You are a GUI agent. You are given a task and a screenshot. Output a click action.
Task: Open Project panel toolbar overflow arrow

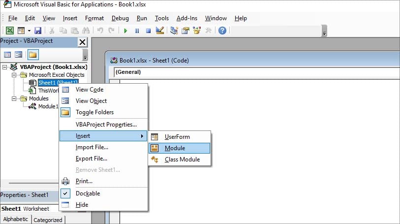(85, 55)
